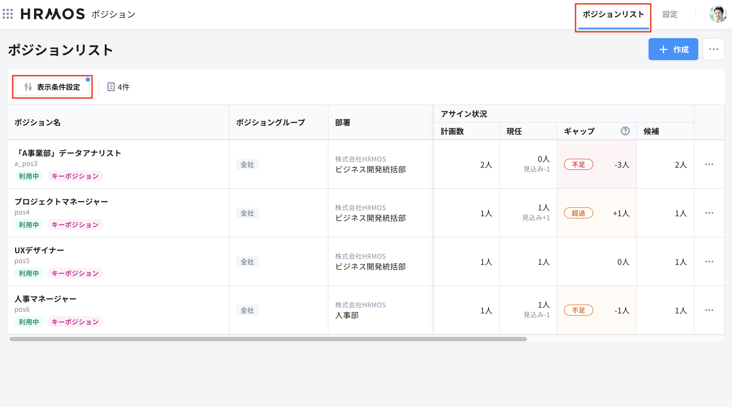
Task: Click the 超過 gap indicator badge
Action: 578,213
